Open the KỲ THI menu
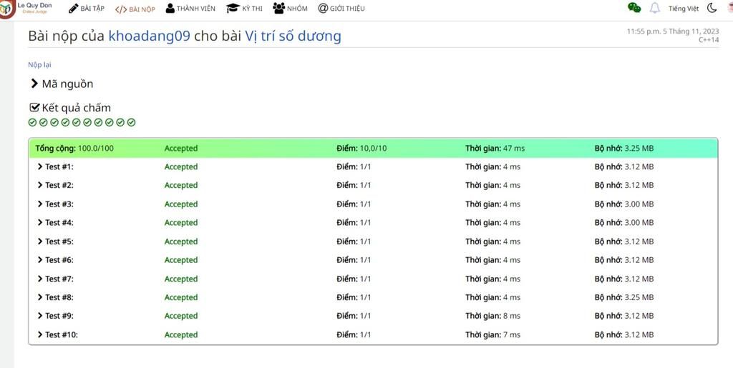The image size is (733, 368). pos(253,9)
